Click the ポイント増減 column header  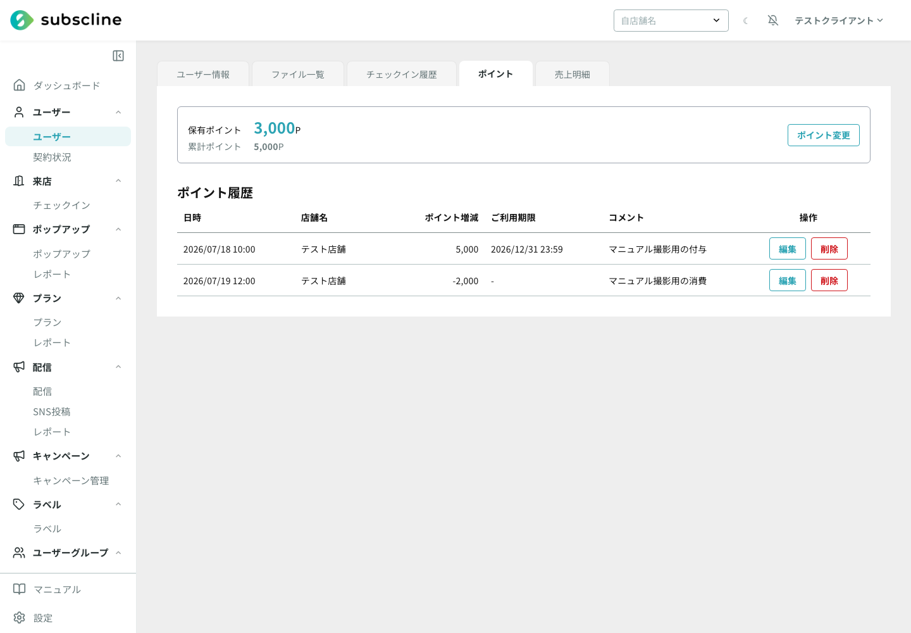coord(452,218)
